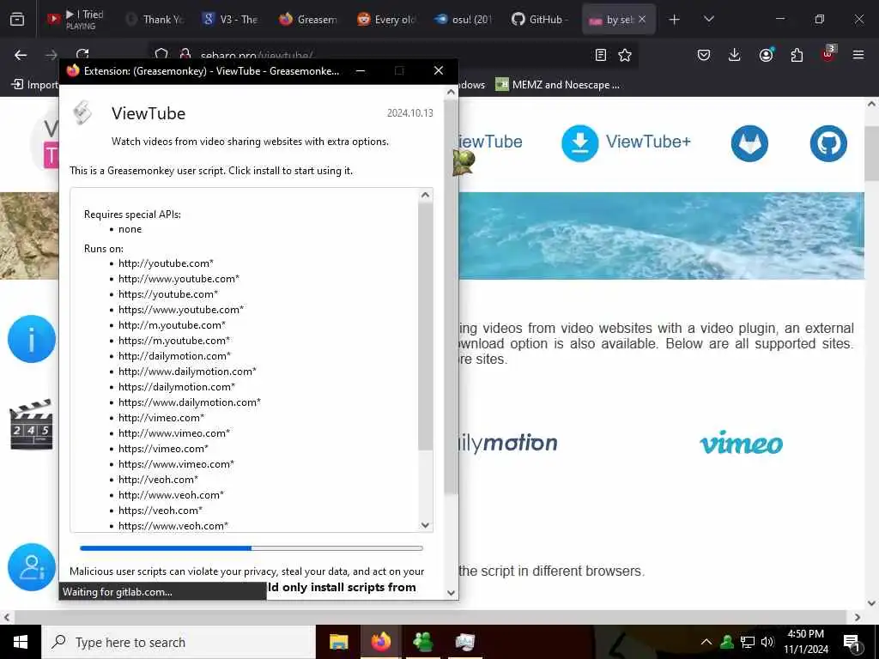The height and width of the screenshot is (659, 879).
Task: Open the Pocket save icon
Action: 704,55
